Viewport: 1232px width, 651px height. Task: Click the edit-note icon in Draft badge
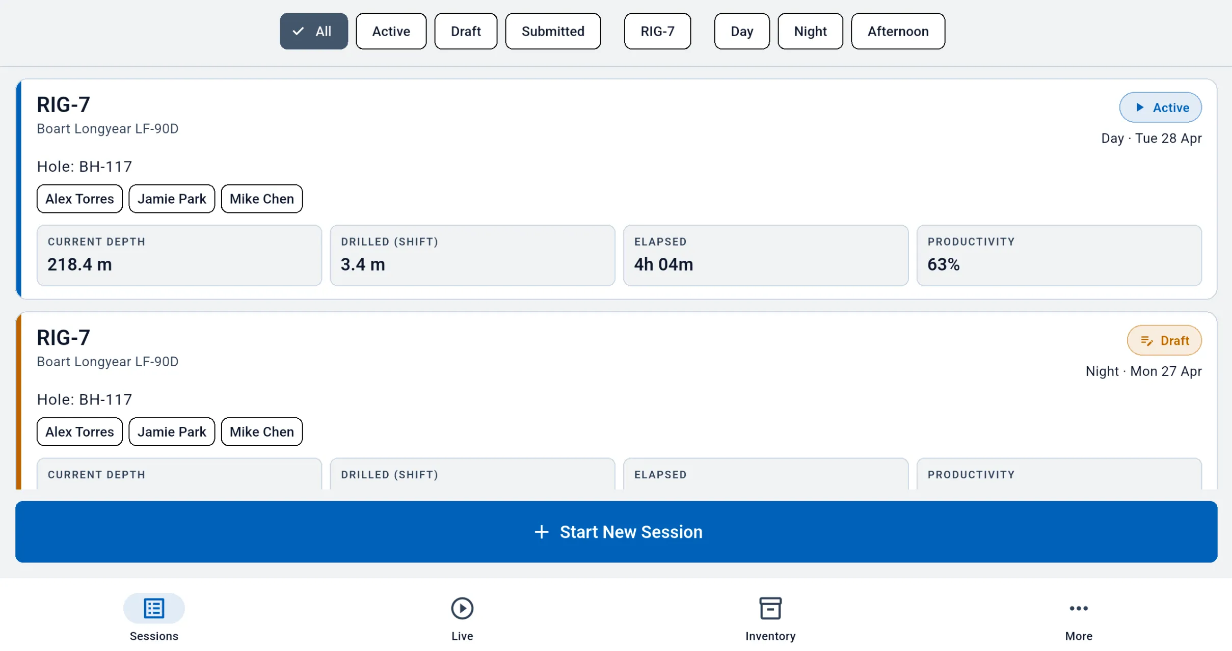point(1147,341)
